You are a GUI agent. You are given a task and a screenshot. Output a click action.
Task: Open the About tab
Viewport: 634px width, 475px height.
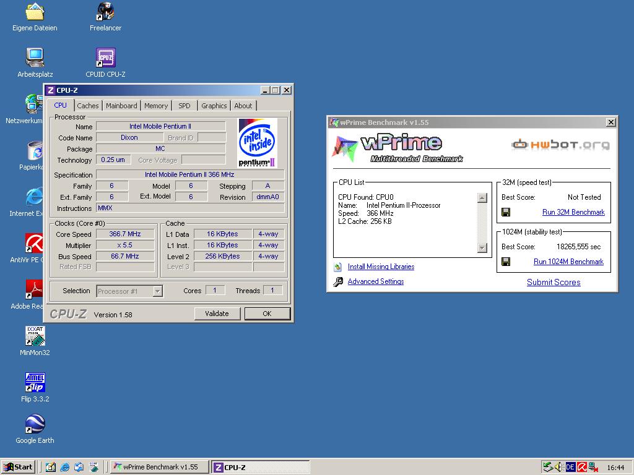click(243, 105)
